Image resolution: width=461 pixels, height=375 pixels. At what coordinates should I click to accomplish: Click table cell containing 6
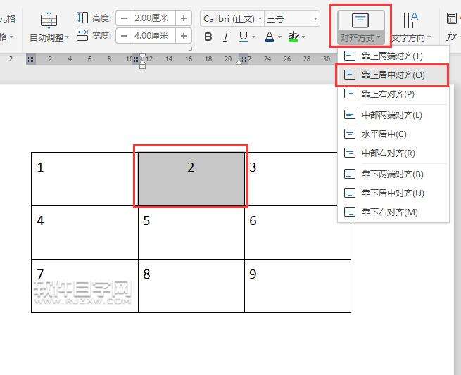tap(298, 232)
